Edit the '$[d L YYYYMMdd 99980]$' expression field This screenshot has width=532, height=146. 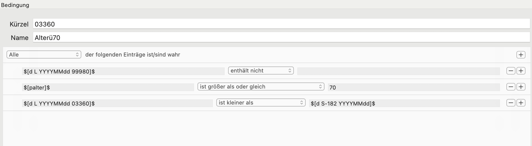123,71
